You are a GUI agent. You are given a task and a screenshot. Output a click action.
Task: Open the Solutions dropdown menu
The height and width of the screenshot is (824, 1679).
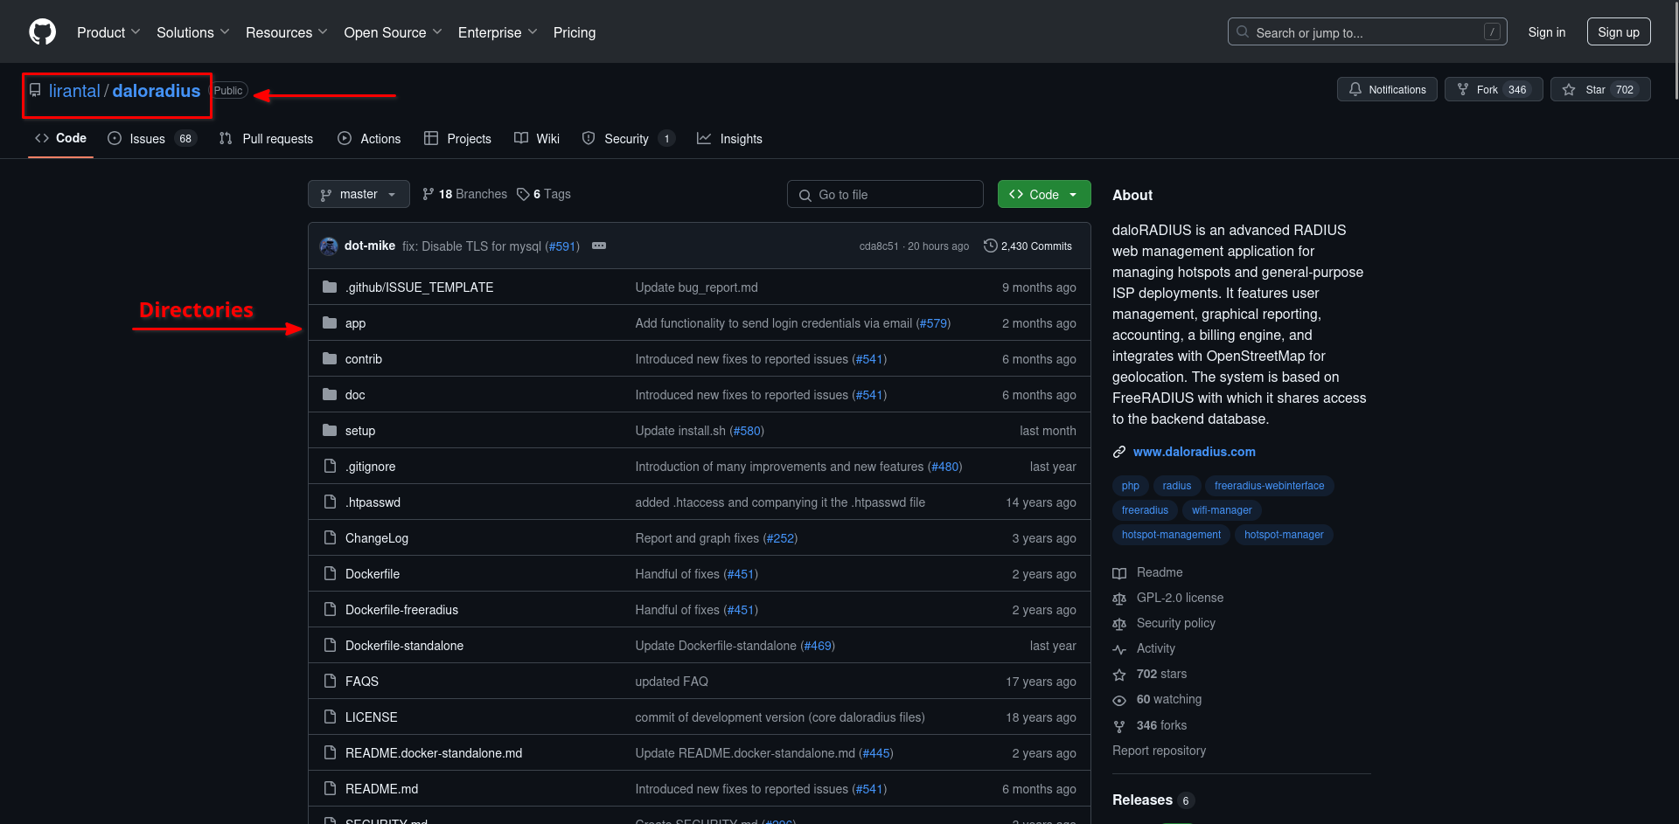193,32
